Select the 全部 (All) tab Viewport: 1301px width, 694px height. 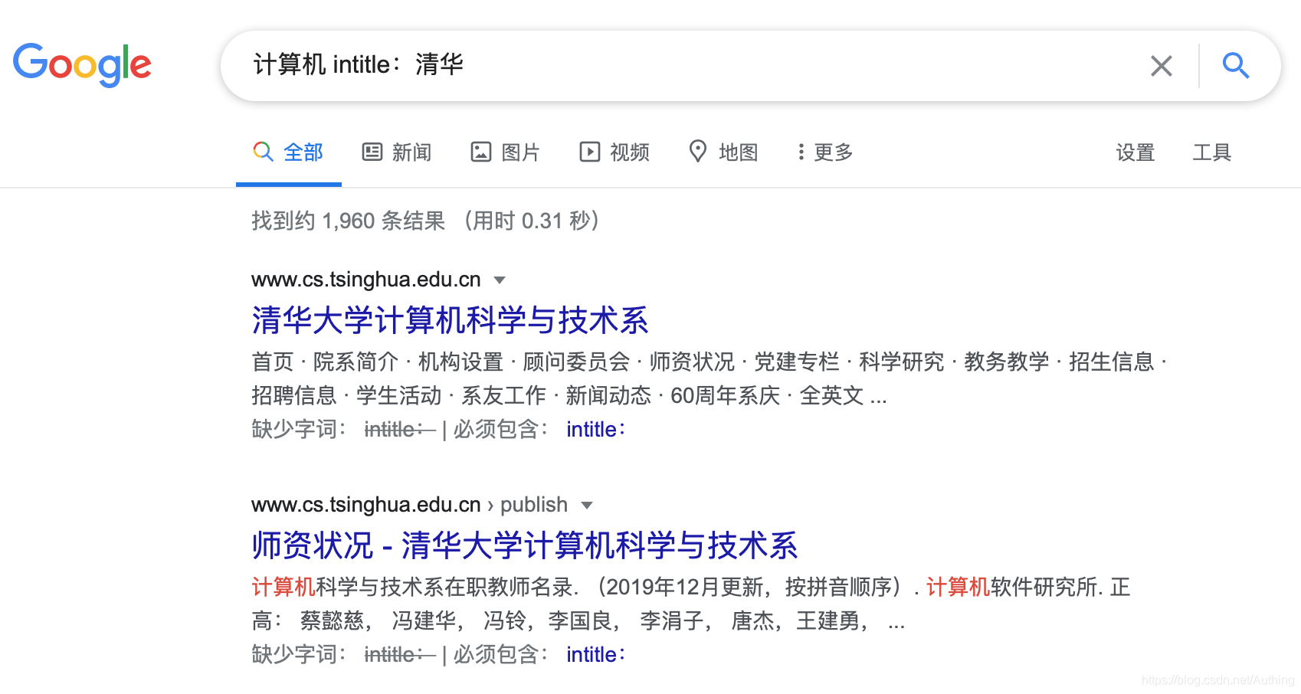pyautogui.click(x=289, y=152)
